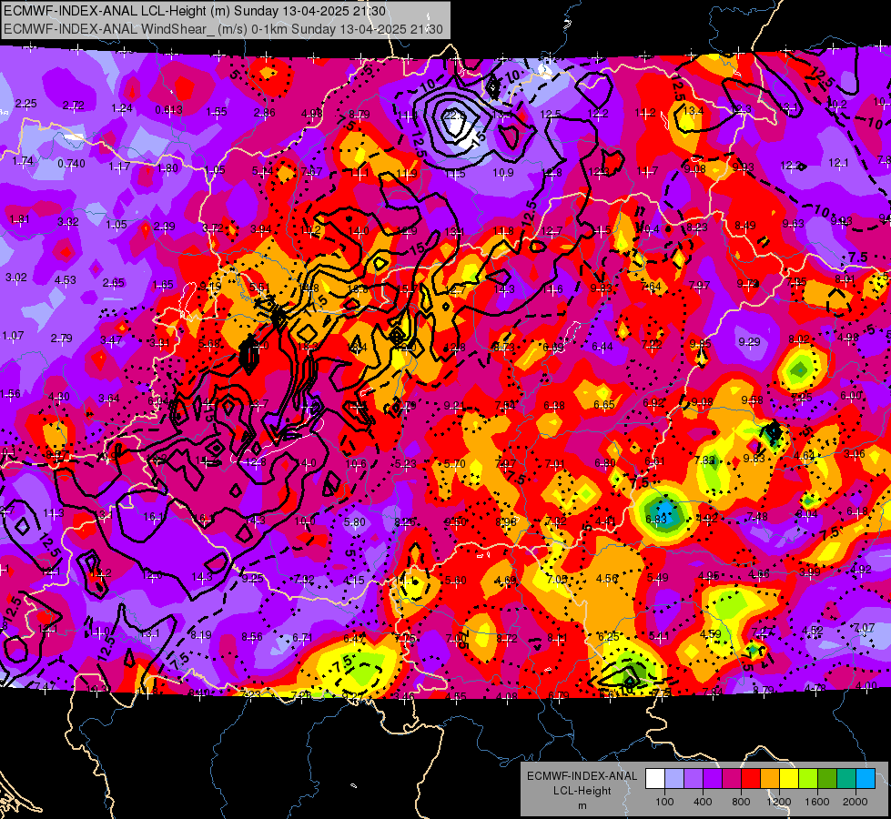The width and height of the screenshot is (891, 819).
Task: Pick the pale lavender legend swatch
Action: pyautogui.click(x=673, y=779)
